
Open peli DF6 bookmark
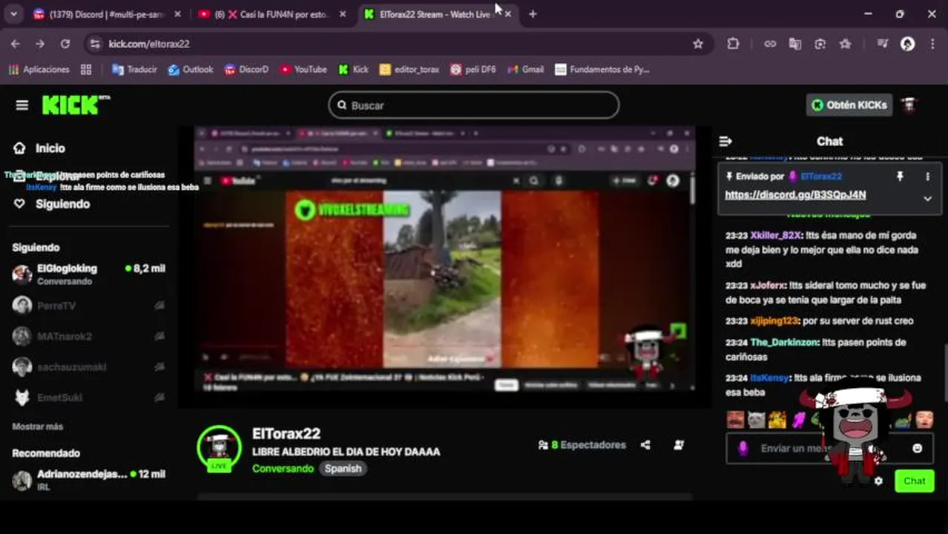473,69
